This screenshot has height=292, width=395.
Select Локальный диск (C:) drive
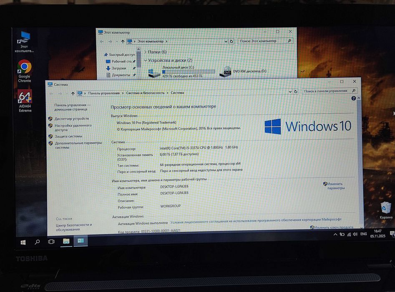(x=181, y=72)
